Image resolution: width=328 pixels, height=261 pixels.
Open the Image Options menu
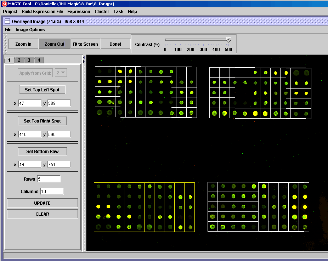tap(30, 30)
